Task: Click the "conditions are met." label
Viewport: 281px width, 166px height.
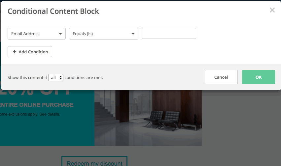Action: point(84,78)
